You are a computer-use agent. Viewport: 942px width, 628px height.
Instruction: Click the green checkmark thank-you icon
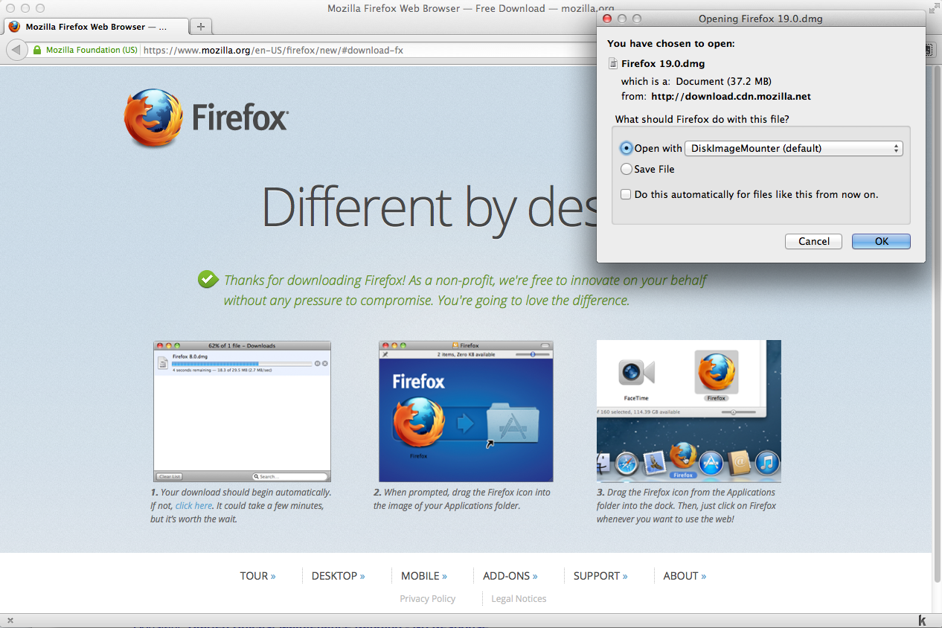(208, 280)
